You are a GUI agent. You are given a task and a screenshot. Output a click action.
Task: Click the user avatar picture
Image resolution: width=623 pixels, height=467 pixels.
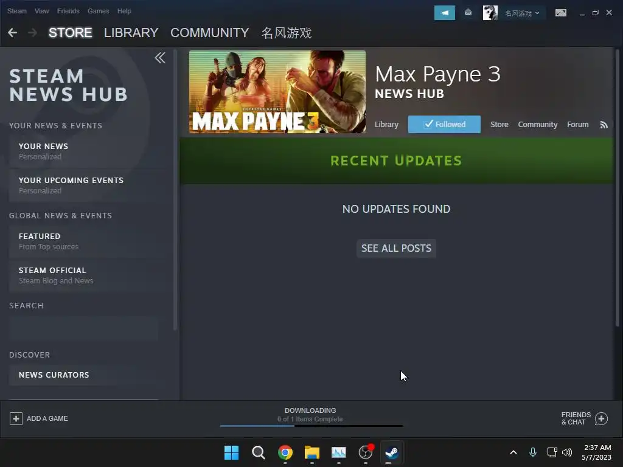click(490, 13)
